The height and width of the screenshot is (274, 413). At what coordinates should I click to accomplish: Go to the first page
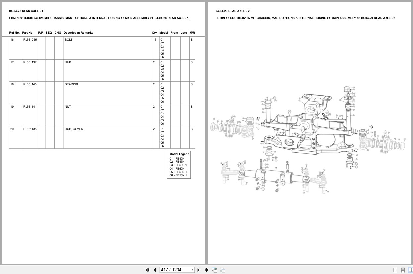point(147,270)
